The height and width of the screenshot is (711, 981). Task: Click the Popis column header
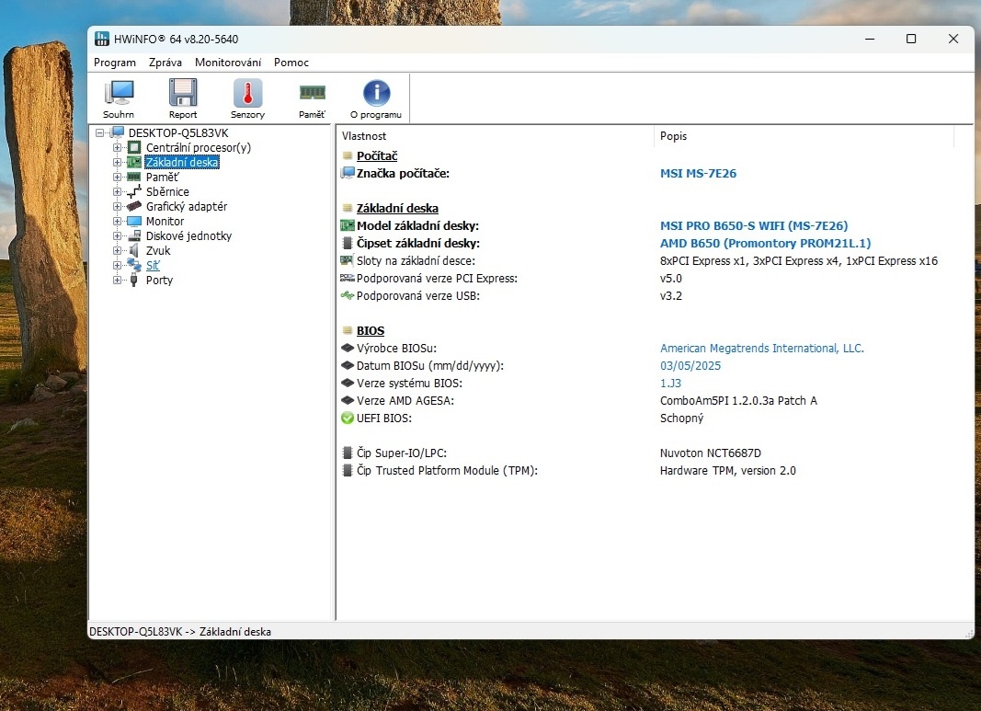804,136
